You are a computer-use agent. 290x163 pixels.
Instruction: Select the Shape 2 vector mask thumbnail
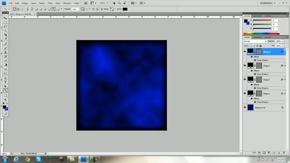point(259,80)
